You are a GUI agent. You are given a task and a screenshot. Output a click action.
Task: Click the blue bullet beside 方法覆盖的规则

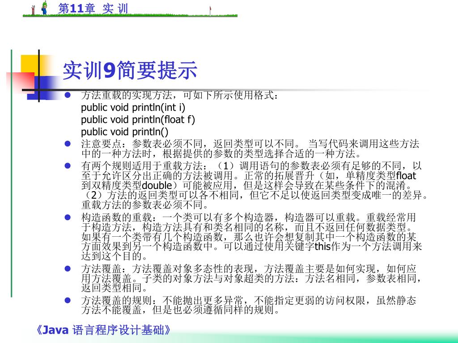[68, 300]
